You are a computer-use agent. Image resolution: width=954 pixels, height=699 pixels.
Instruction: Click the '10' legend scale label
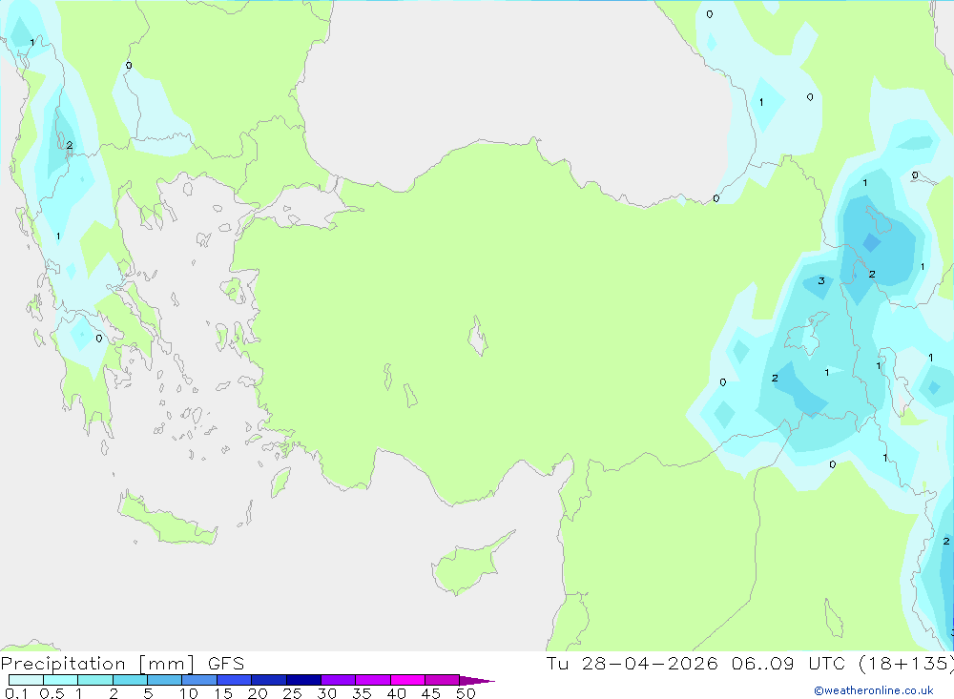click(189, 693)
